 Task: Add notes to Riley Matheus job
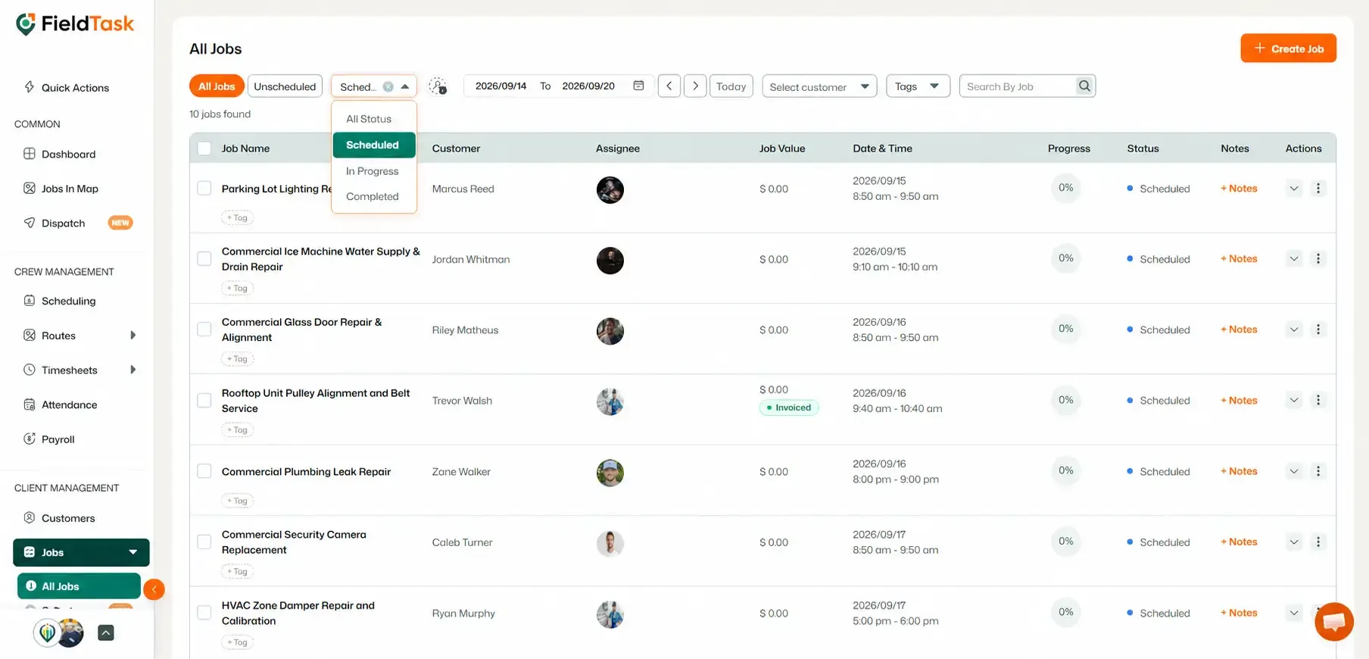pos(1239,329)
